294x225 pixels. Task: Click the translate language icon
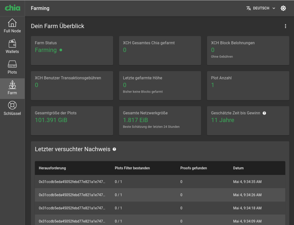[249, 8]
